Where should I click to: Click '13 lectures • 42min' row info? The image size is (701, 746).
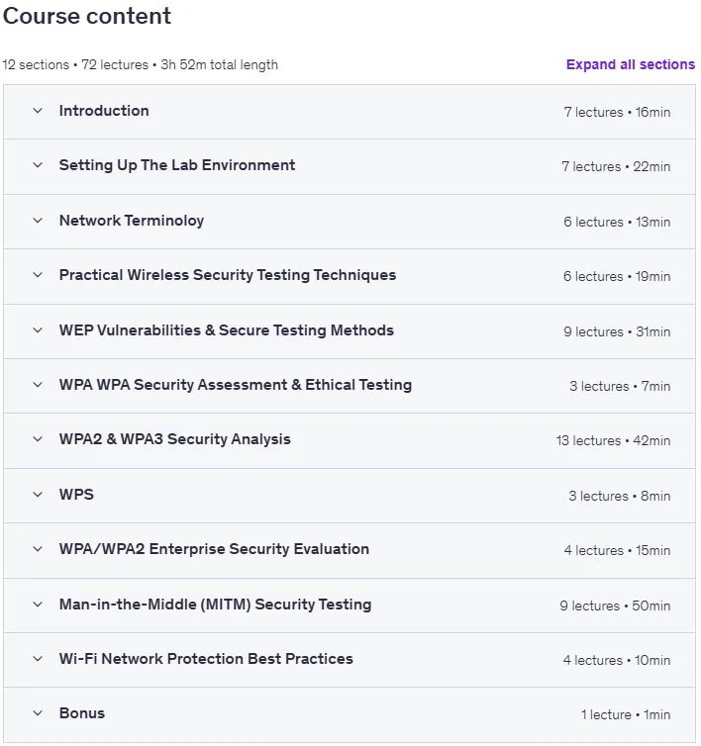pyautogui.click(x=613, y=440)
